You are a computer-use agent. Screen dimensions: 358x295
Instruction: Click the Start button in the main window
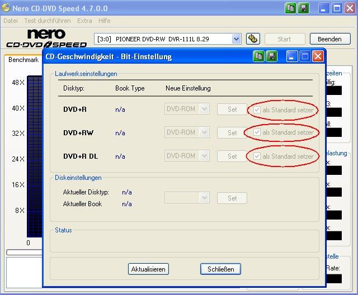tap(285, 39)
